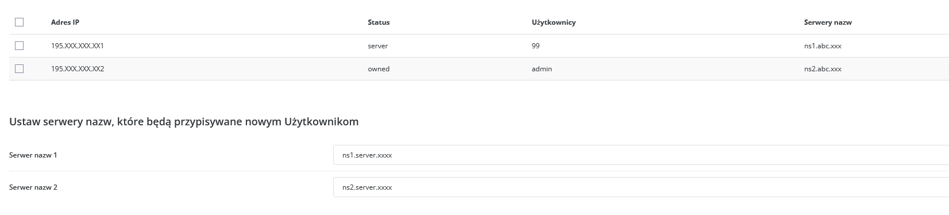Focus the Serwer nazw 2 input field
949x215 pixels.
tap(641, 187)
